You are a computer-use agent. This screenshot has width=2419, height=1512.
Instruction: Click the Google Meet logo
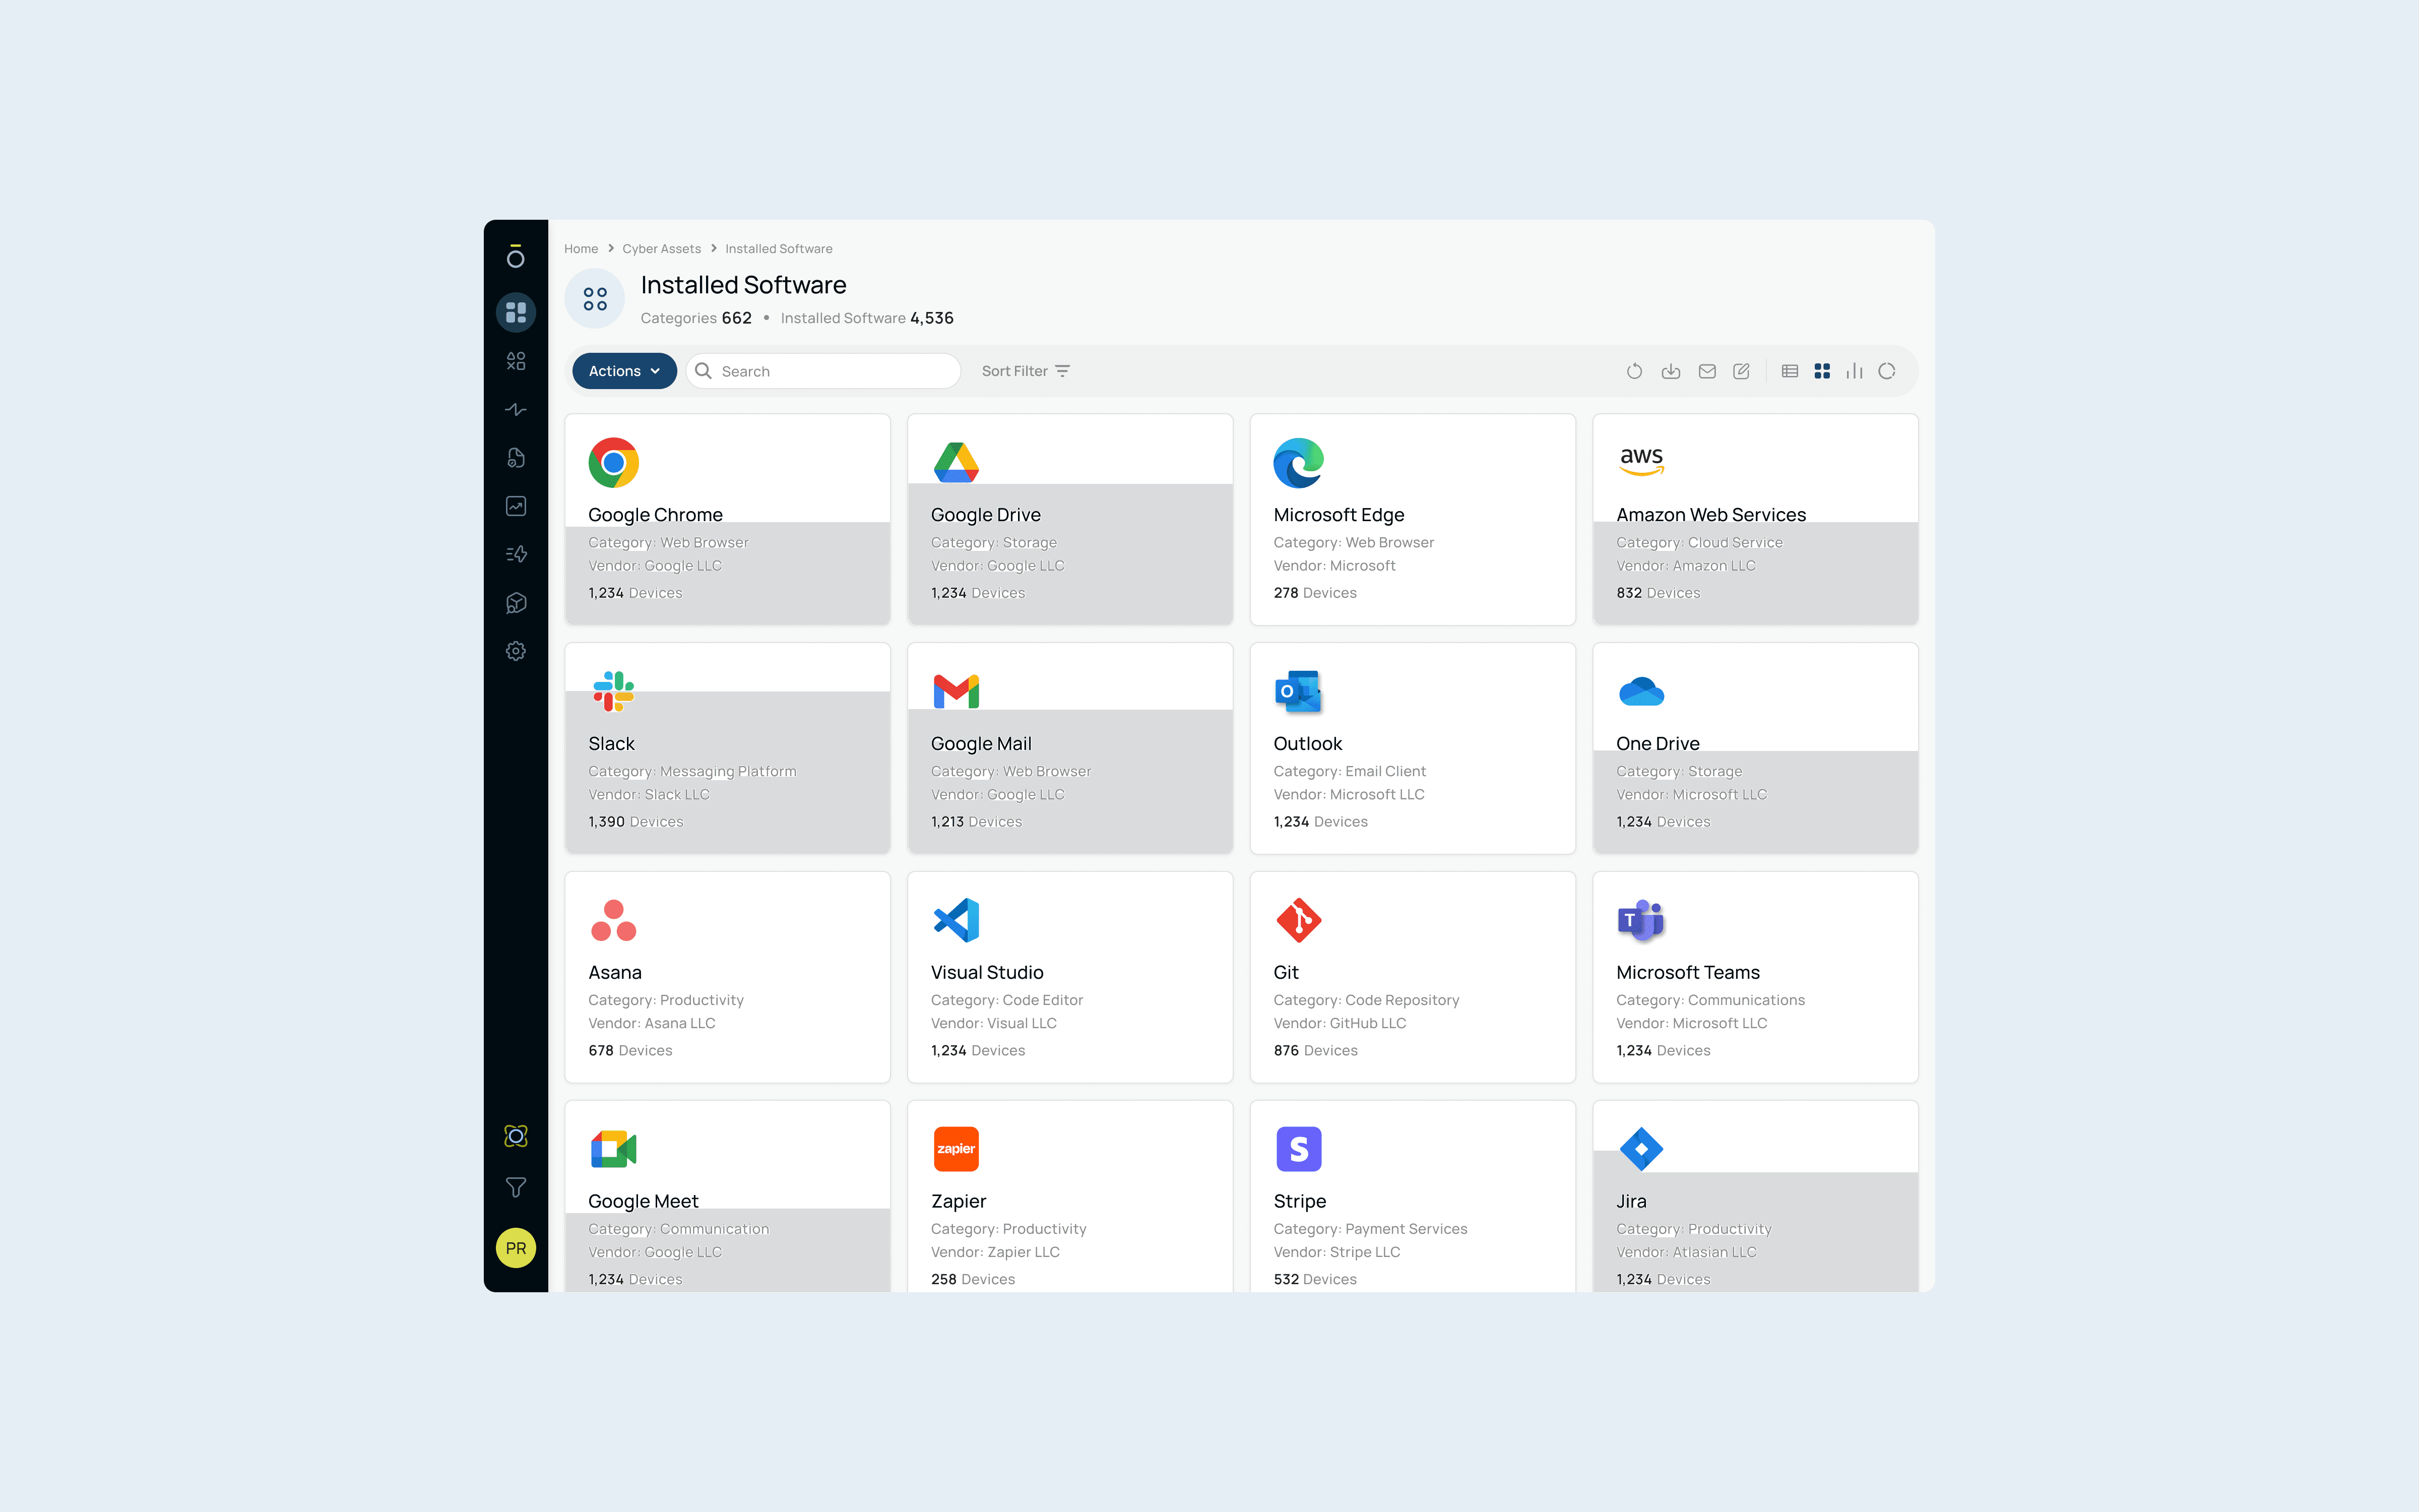tap(614, 1149)
